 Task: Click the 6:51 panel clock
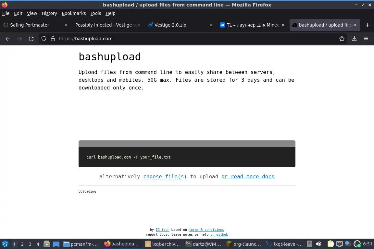(x=368, y=244)
